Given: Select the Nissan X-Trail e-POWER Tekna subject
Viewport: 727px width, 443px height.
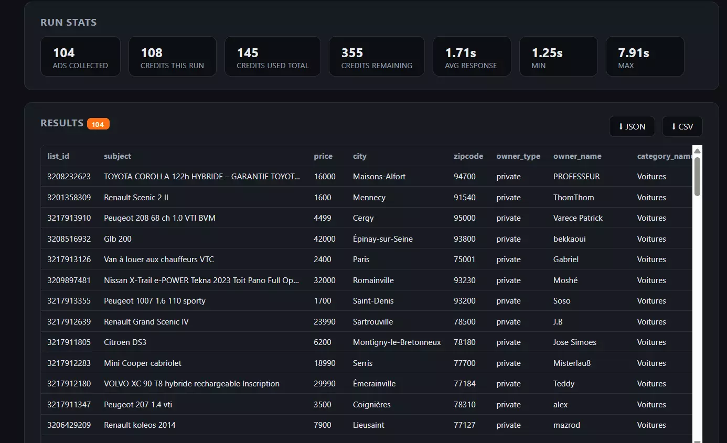Looking at the screenshot, I should pos(202,280).
